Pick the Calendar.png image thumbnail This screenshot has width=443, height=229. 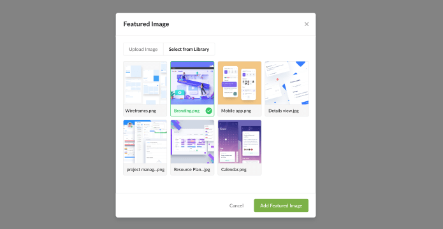pos(240,142)
